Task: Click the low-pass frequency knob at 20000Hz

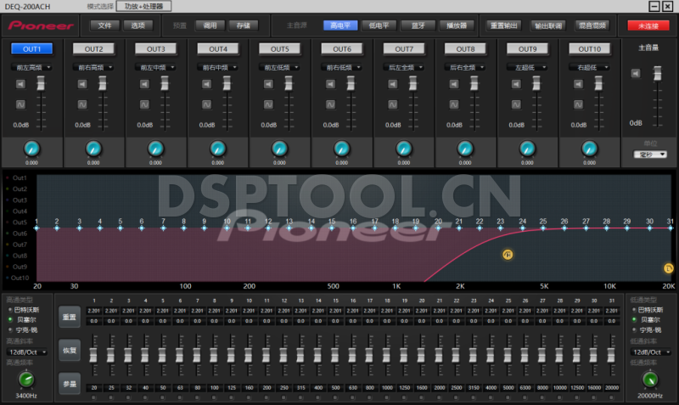Action: point(649,380)
